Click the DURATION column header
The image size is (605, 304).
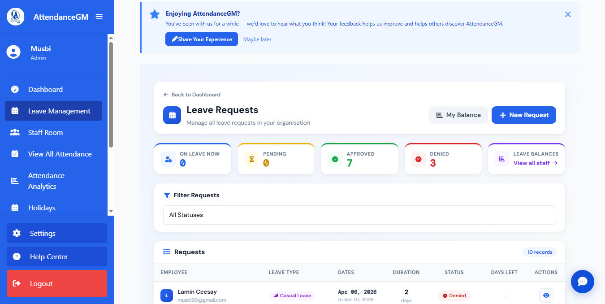pos(406,272)
